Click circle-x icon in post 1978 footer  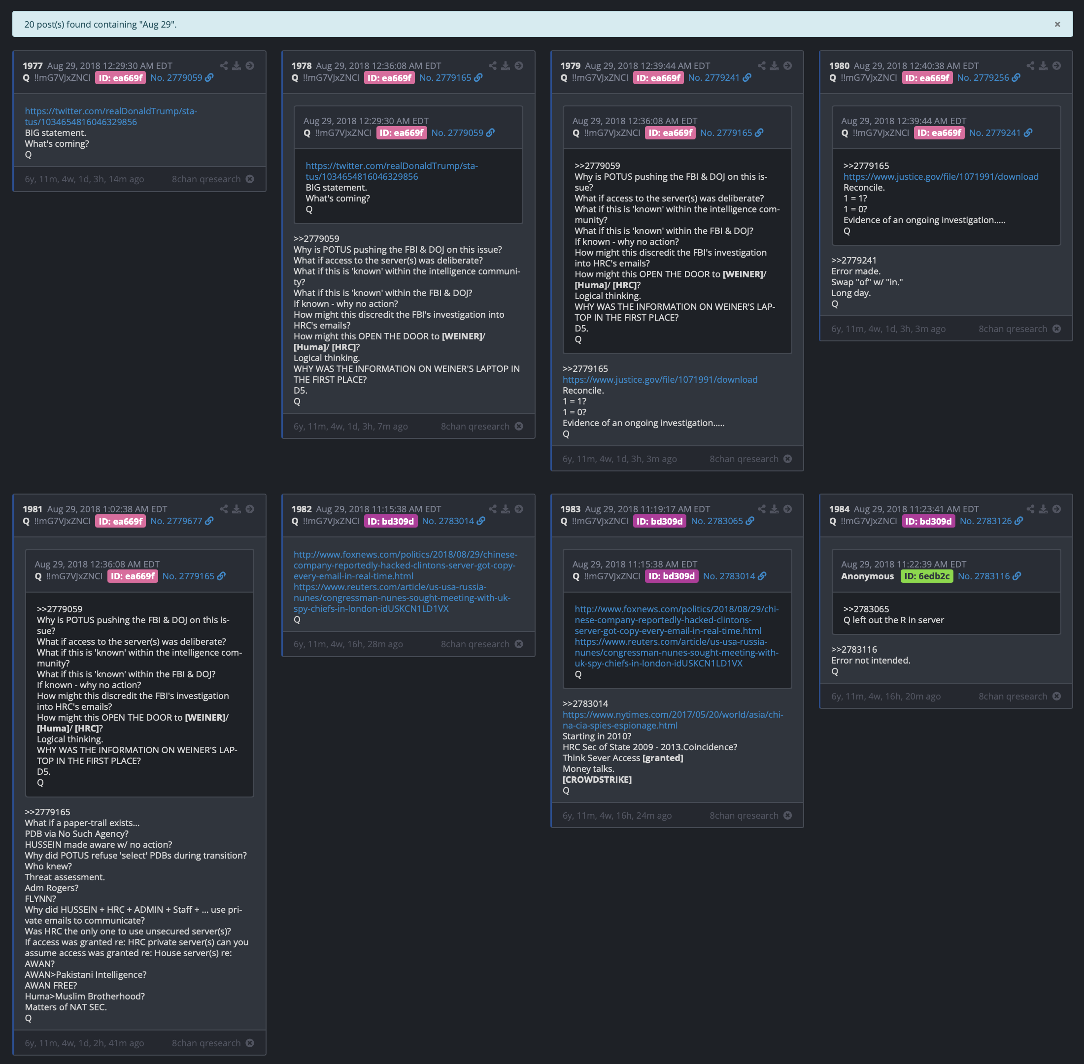click(x=519, y=427)
